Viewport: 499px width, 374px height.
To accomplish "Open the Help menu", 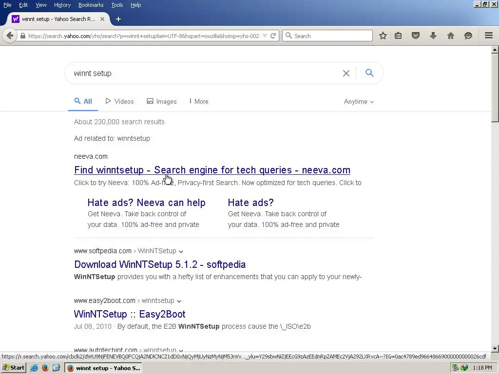I will click(135, 5).
